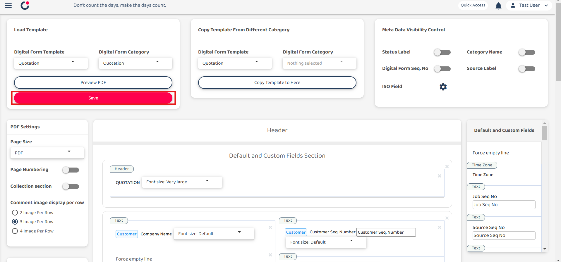Screen dimensions: 561x262
Task: Open Load Template Digital Form Template dropdown
Action: click(x=51, y=63)
